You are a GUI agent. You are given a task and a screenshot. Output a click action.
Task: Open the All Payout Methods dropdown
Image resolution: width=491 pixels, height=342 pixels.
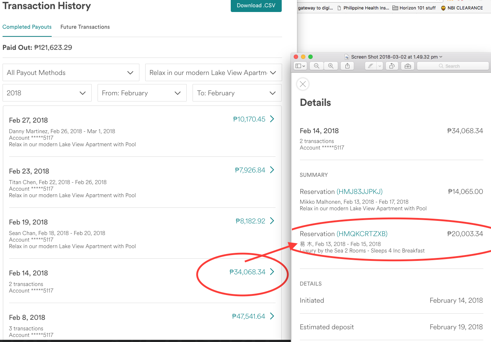71,72
